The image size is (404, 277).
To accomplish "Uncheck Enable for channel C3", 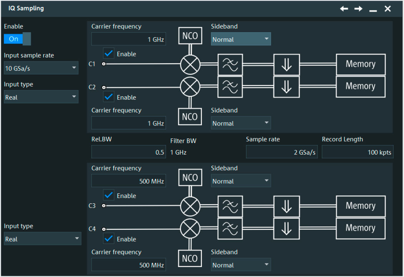I will tap(108, 196).
